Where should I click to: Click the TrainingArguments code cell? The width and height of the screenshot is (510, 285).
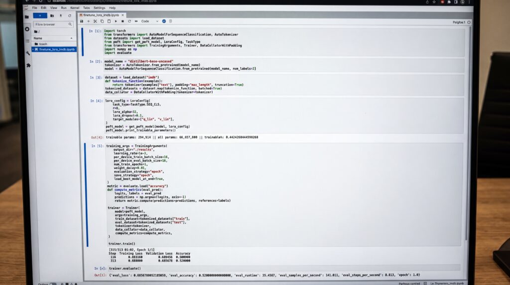(x=283, y=194)
